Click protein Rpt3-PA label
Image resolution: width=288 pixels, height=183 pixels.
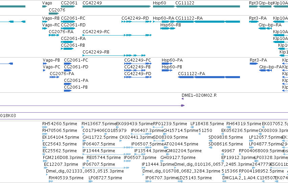coord(259,60)
